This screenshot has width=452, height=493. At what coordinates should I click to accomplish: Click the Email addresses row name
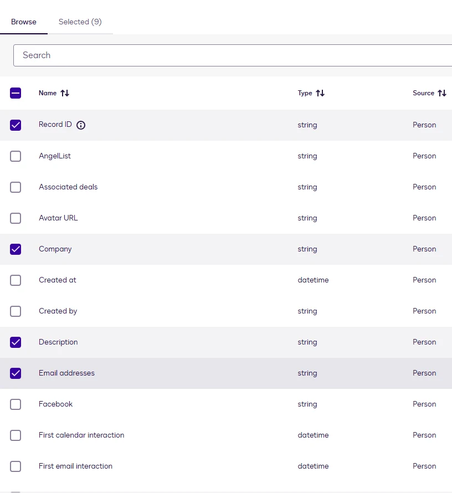coord(66,373)
